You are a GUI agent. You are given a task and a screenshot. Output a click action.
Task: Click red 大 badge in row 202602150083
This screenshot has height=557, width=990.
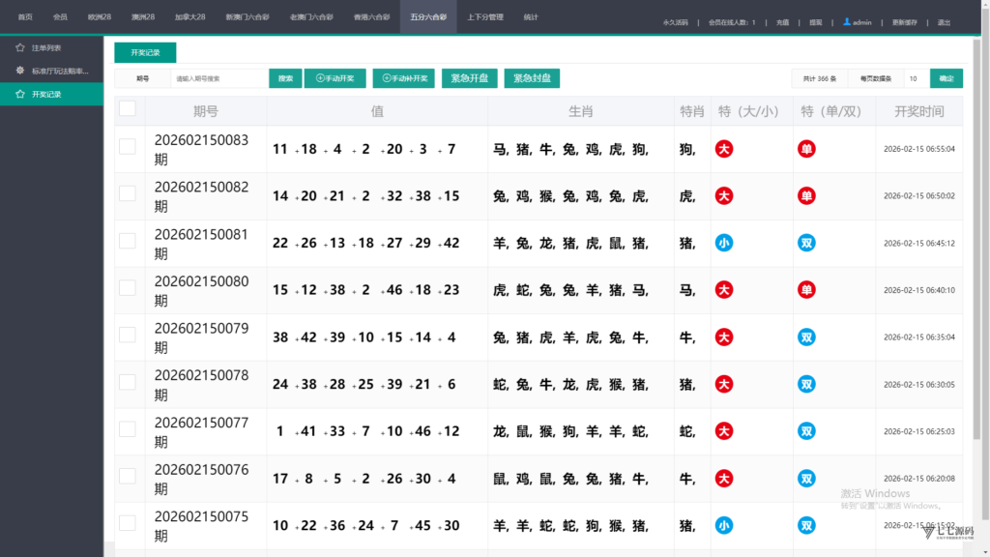click(x=723, y=149)
